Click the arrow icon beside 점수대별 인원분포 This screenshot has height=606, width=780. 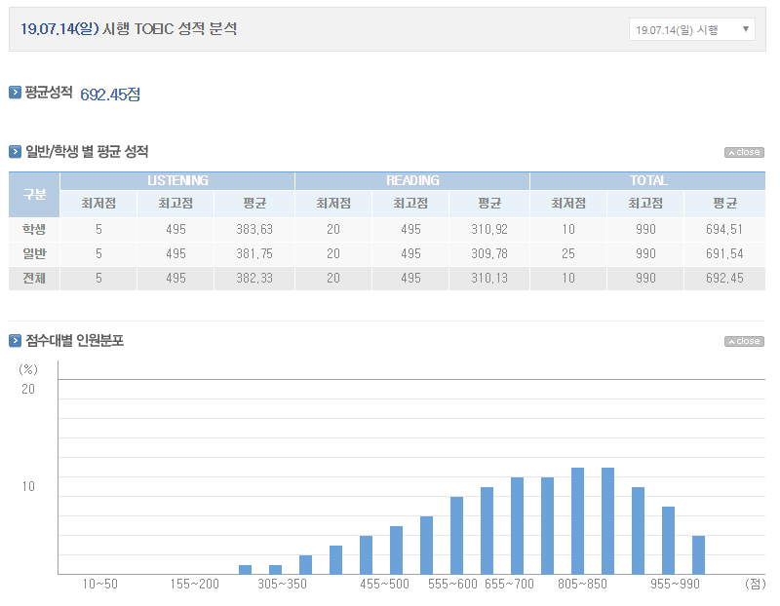tap(15, 341)
